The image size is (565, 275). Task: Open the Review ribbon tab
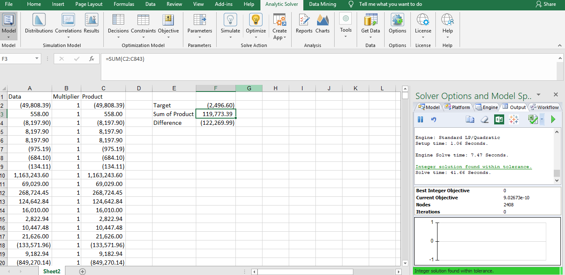(174, 4)
